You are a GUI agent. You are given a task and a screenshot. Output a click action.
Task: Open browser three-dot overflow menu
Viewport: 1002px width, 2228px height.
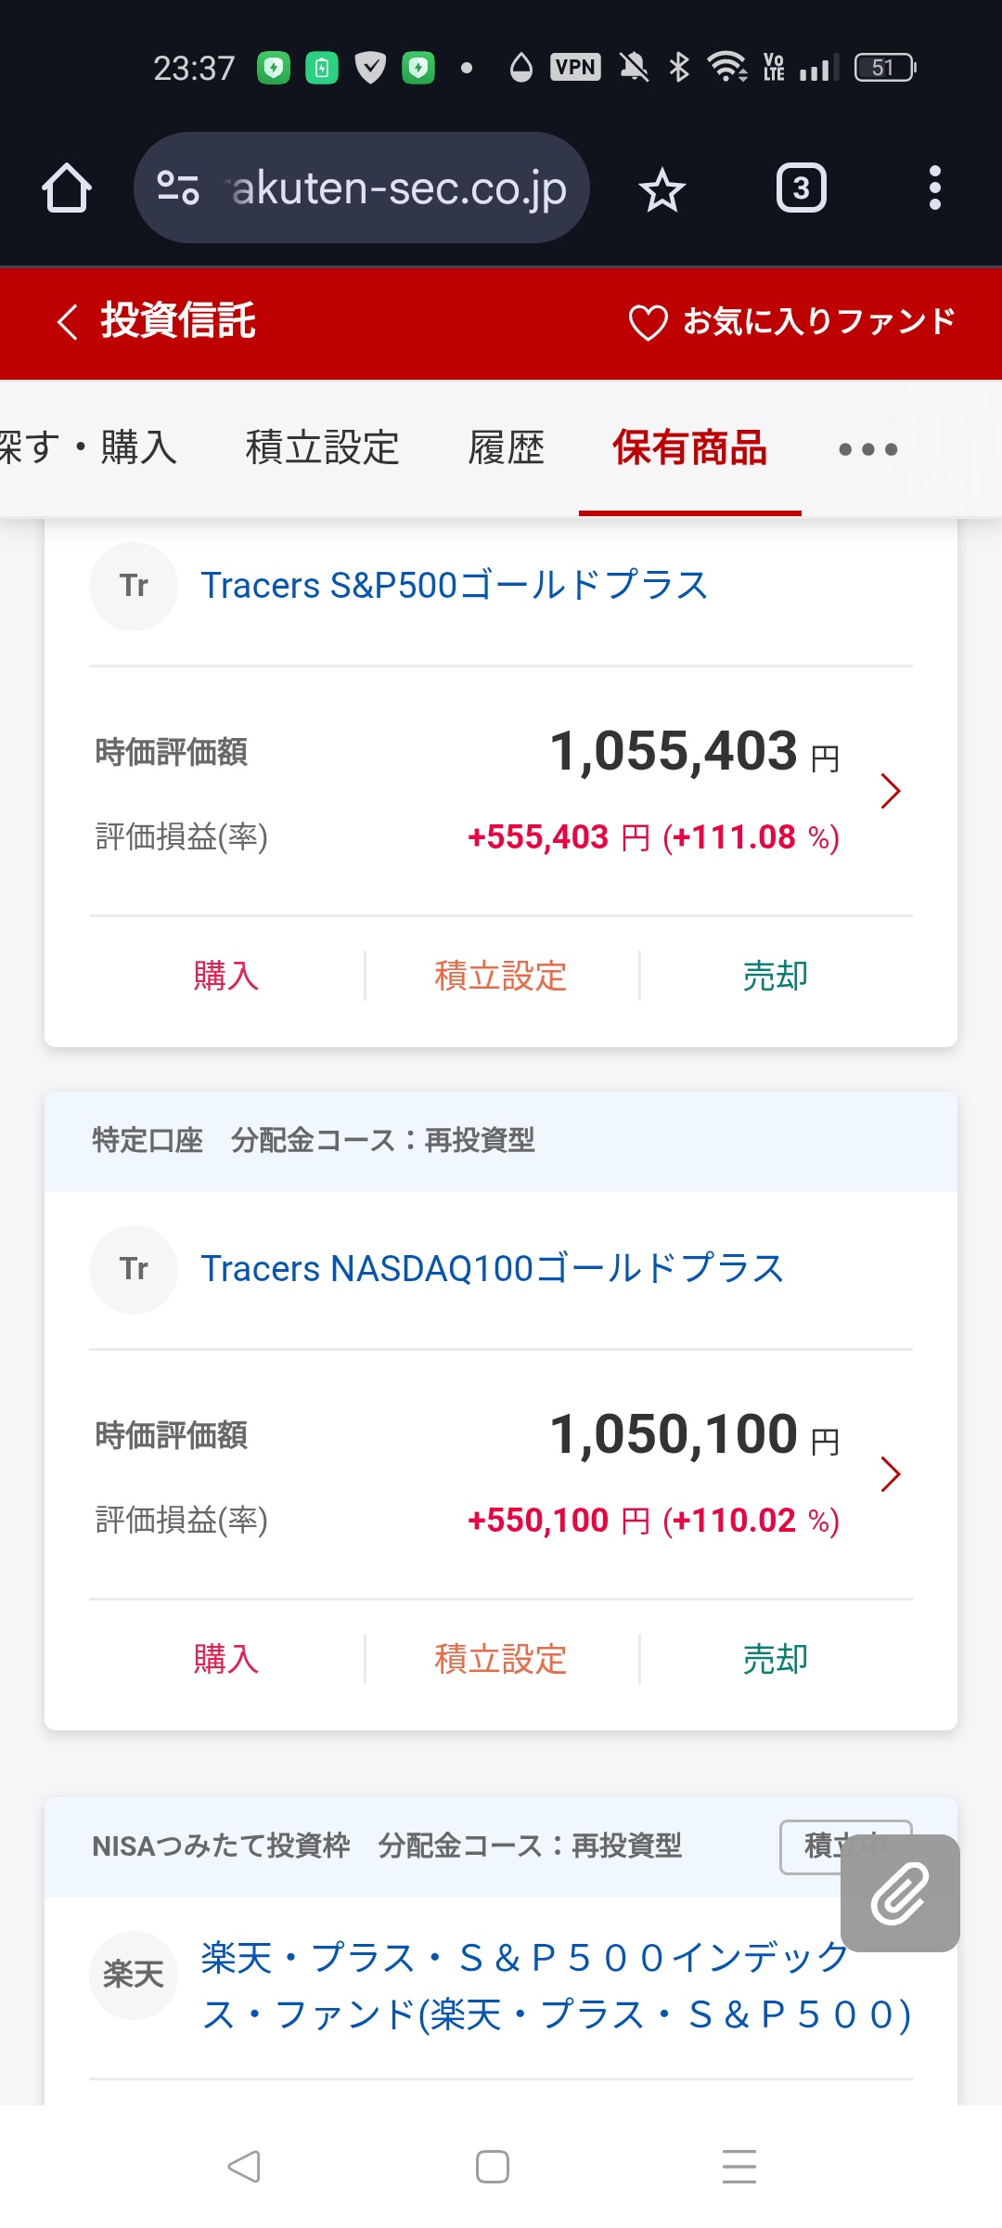934,188
